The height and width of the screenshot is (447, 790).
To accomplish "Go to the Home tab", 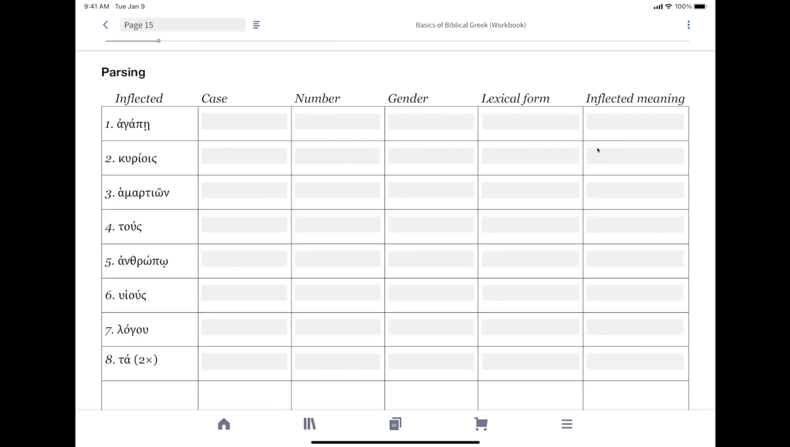I will coord(224,424).
